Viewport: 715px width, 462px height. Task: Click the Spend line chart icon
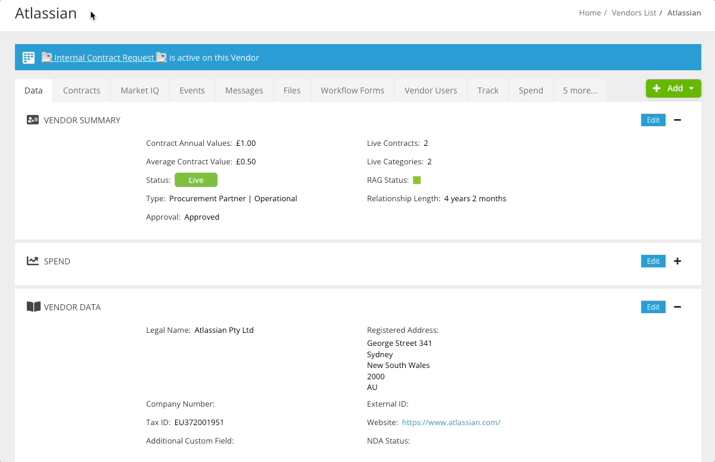point(33,260)
